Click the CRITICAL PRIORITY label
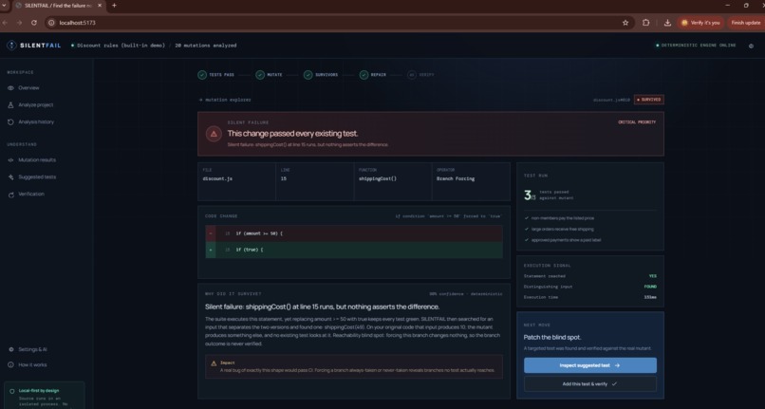Screen dimensions: 765x409 pos(637,122)
